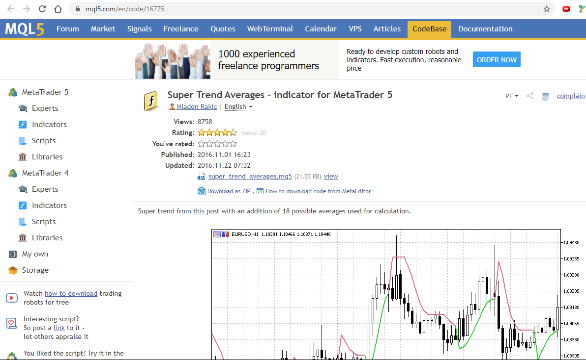
Task: Click the Storage box icon
Action: click(13, 270)
